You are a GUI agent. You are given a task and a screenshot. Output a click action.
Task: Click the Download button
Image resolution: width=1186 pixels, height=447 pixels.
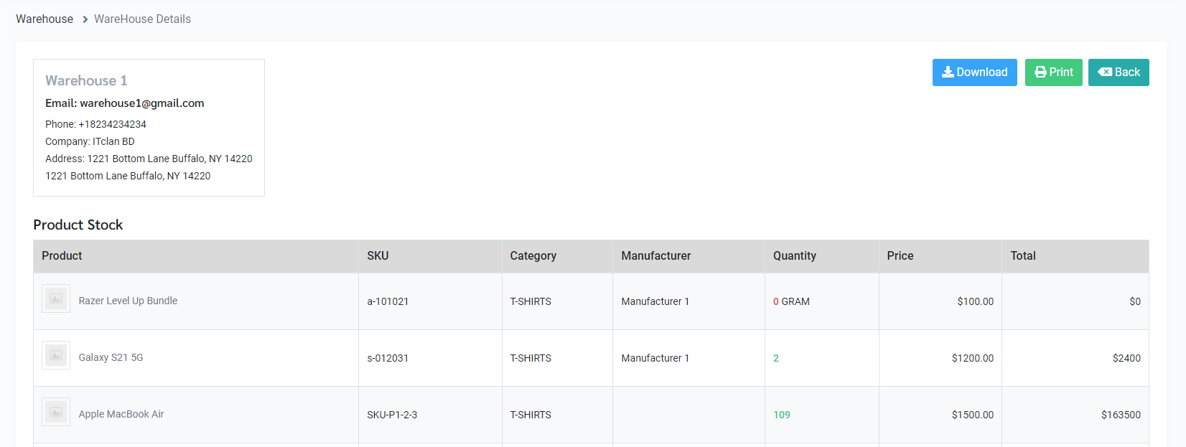[974, 72]
